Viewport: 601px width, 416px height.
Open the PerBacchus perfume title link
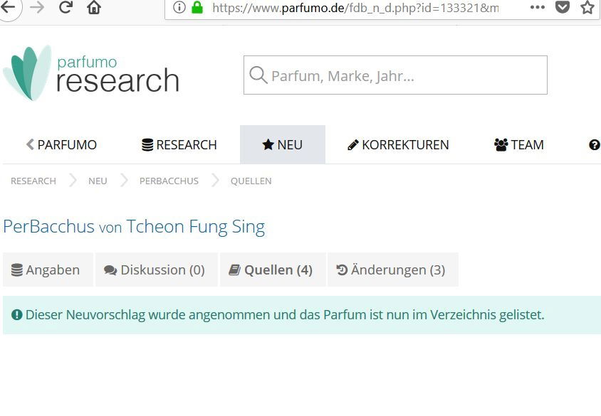click(48, 227)
